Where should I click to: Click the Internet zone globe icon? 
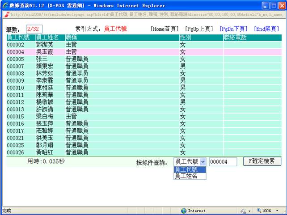184,211
